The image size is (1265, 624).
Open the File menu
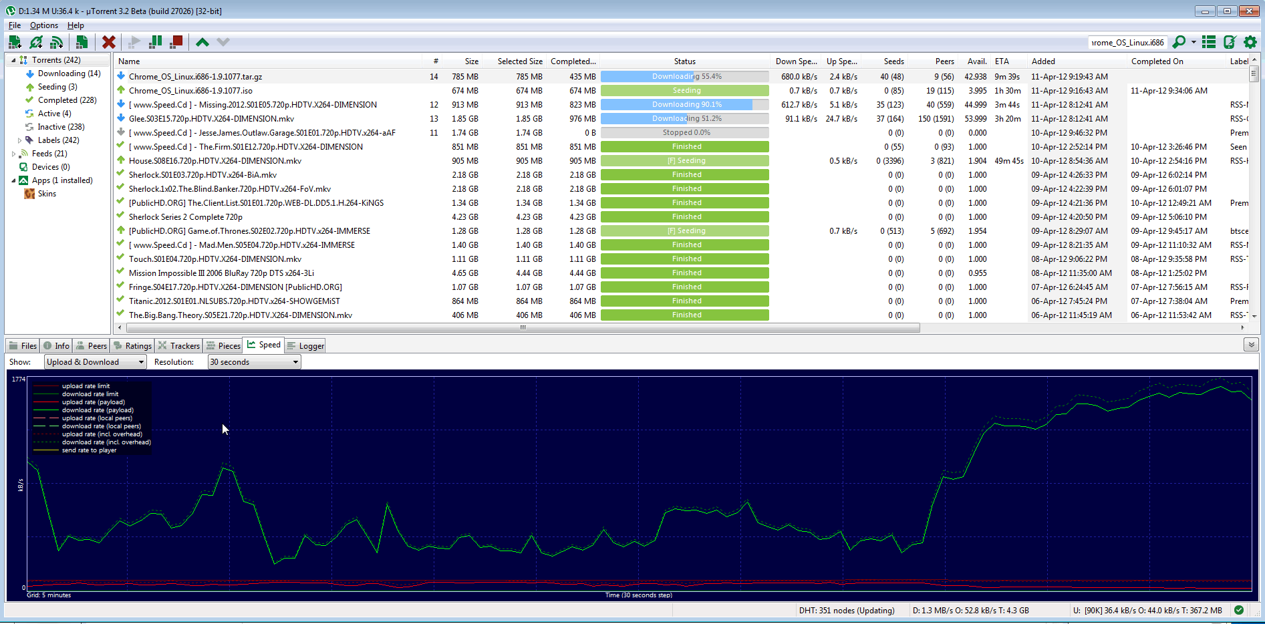point(15,25)
